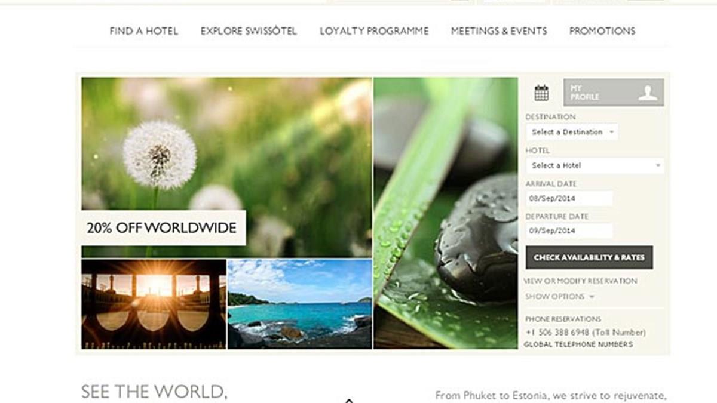717x403 pixels.
Task: Open the tropical beach thumbnail image
Action: 300,304
